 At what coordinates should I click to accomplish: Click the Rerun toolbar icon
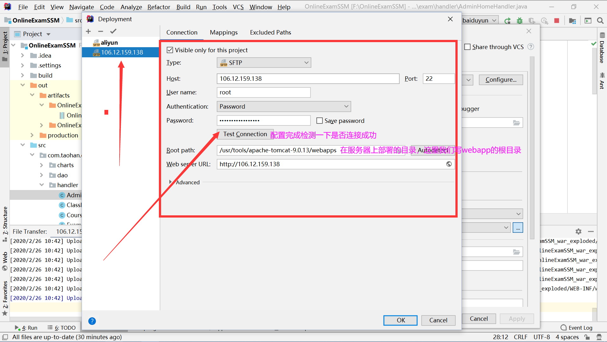click(x=508, y=21)
